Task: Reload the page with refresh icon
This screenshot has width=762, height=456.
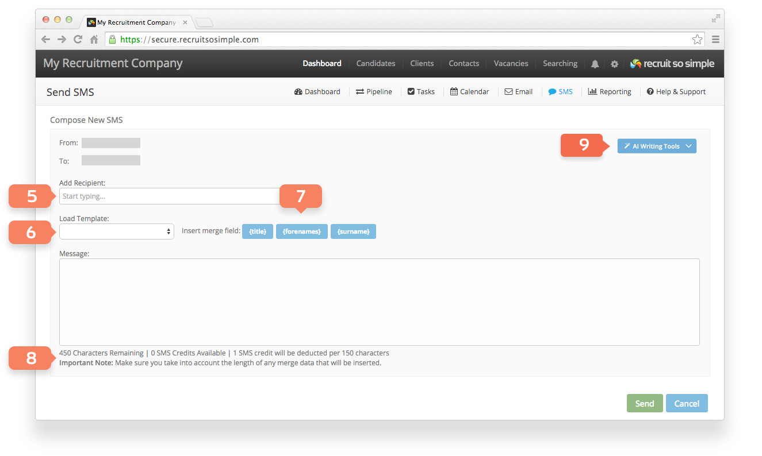Action: point(78,40)
